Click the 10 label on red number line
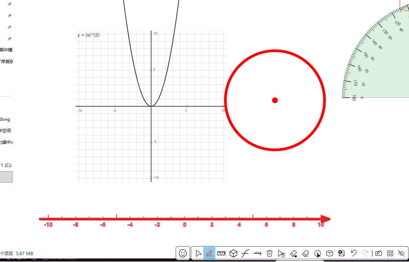 [x=321, y=225]
